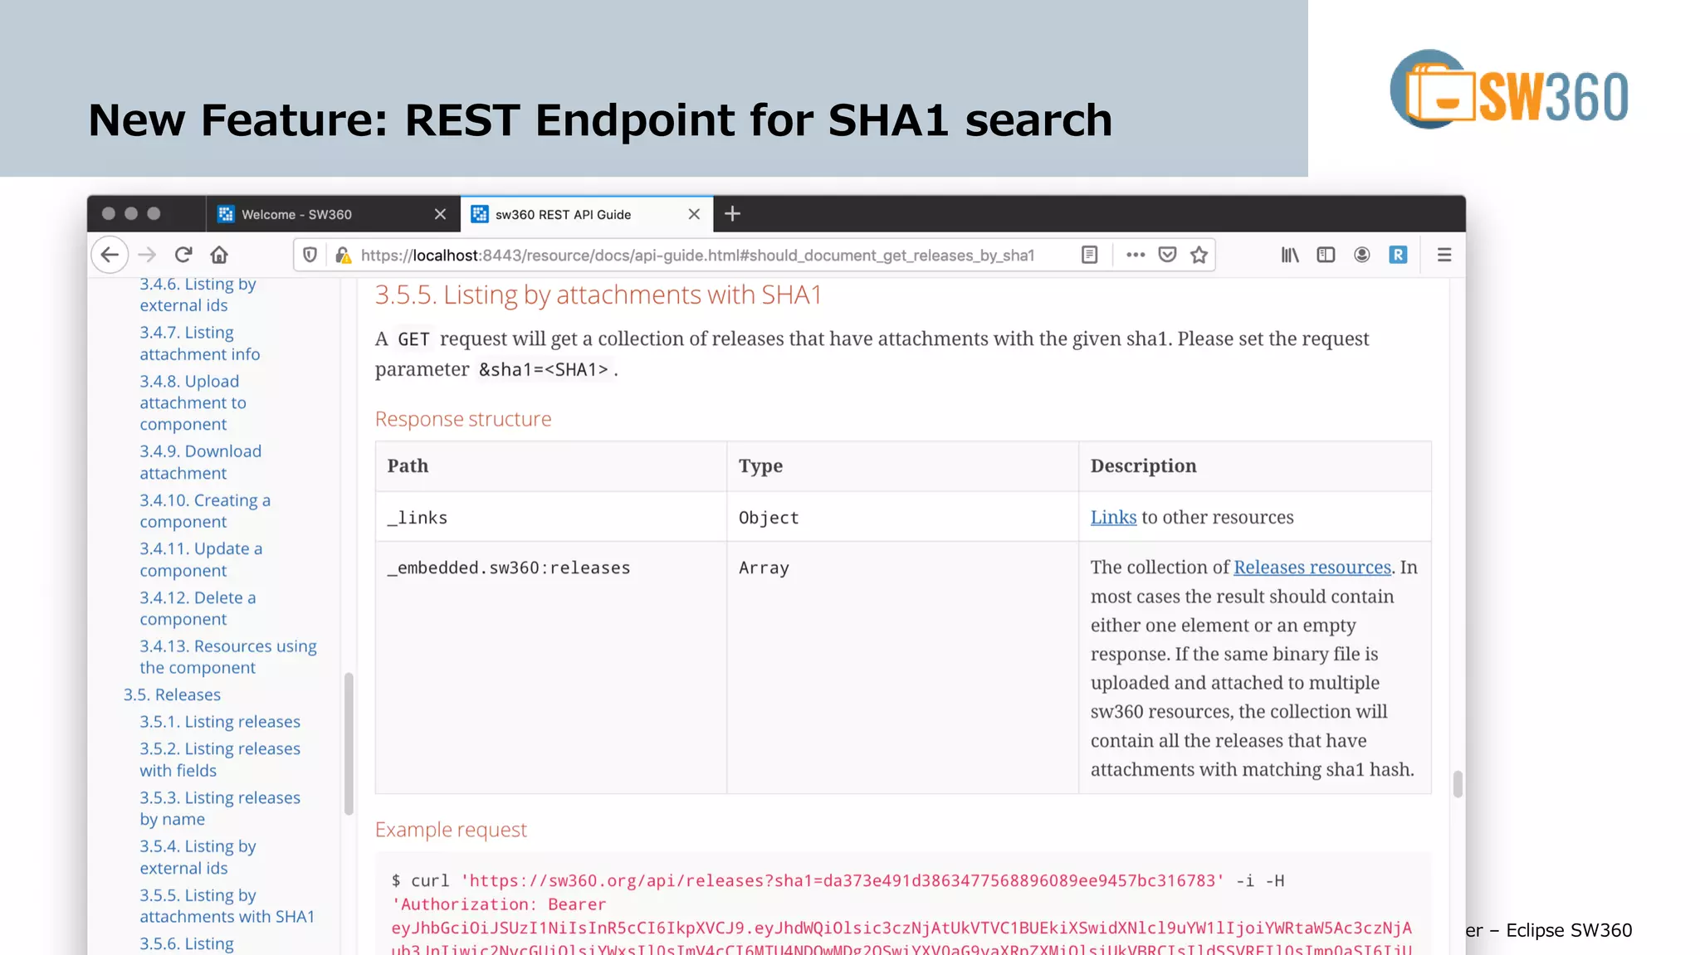Click the 'Example request' heading
The image size is (1700, 955).
(x=451, y=830)
